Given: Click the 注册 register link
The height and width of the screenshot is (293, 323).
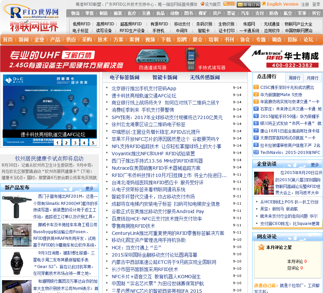Looking at the screenshot, I should (x=305, y=4).
